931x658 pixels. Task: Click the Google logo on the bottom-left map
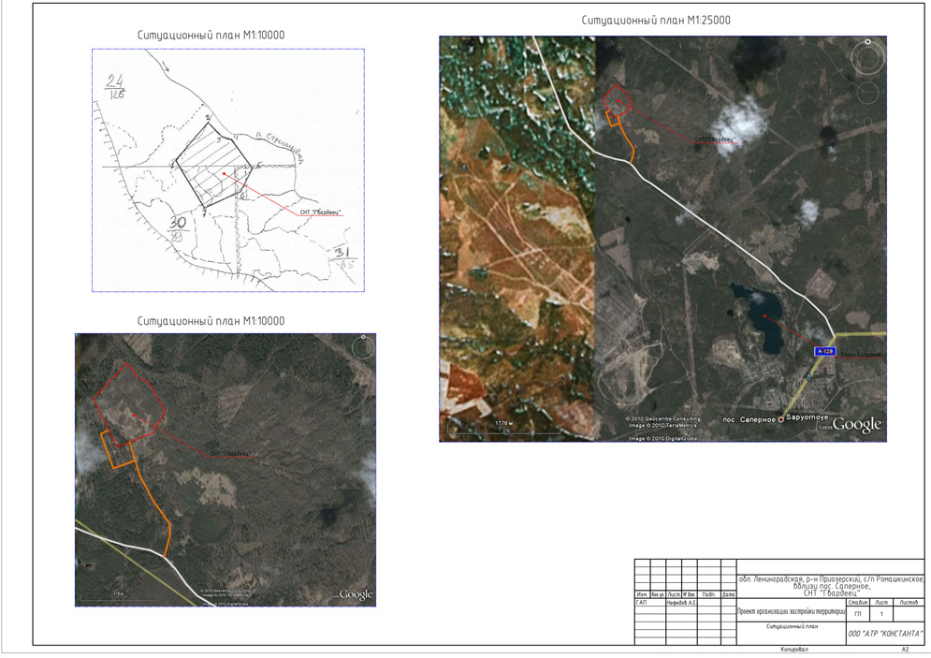tap(356, 595)
